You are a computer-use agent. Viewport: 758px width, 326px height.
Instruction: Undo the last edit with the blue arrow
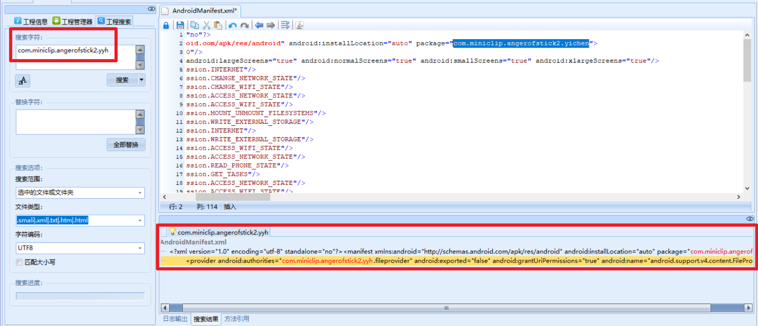233,25
